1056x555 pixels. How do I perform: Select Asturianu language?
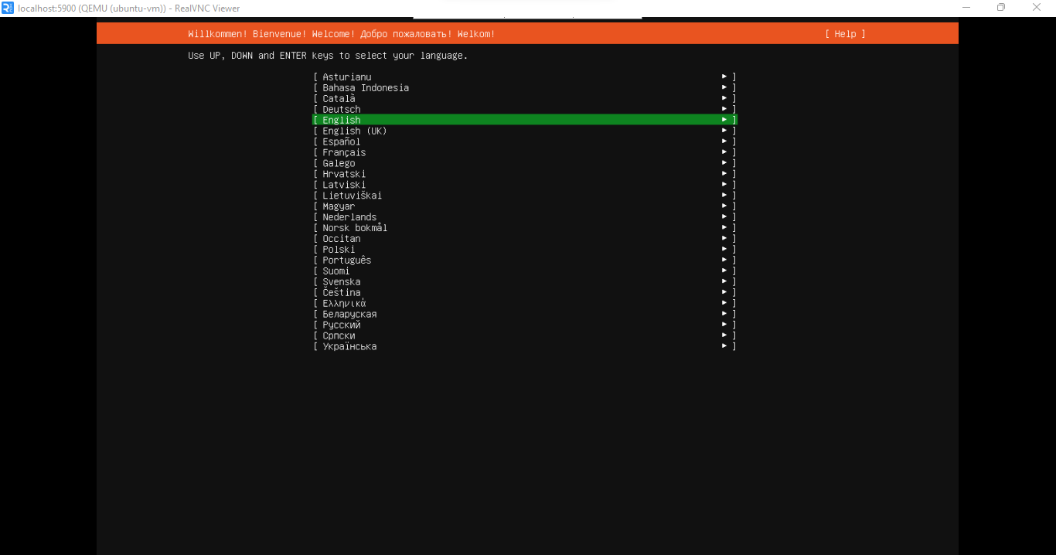525,77
